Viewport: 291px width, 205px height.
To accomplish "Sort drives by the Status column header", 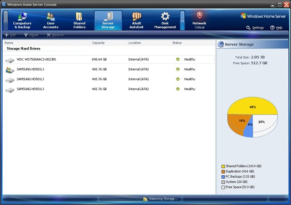I will [193, 43].
